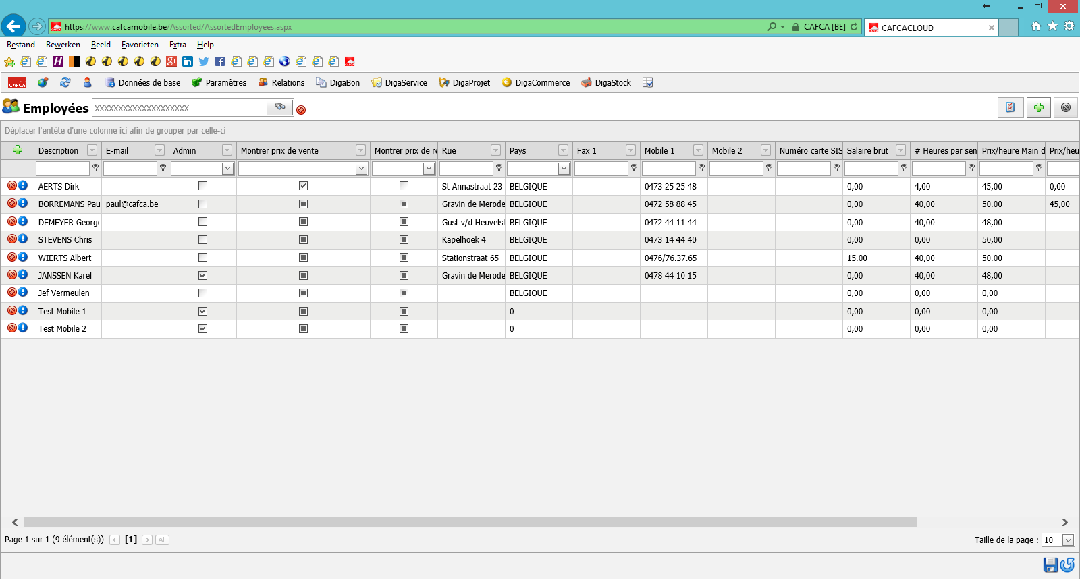Open Admin filter row combo box
1080x580 pixels.
tap(227, 168)
